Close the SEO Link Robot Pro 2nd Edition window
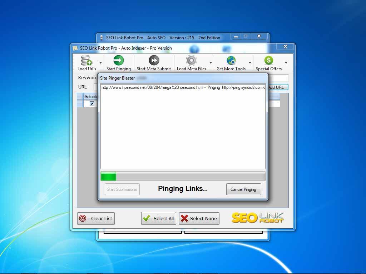This screenshot has width=366, height=274. point(259,36)
